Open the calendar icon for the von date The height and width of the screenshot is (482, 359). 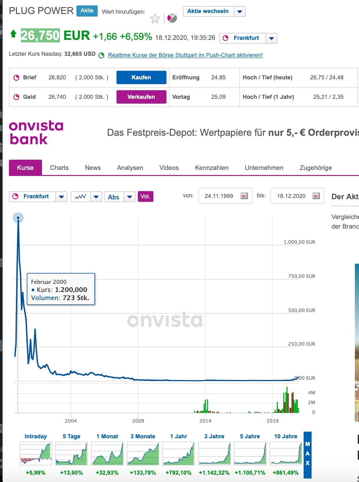pyautogui.click(x=244, y=196)
